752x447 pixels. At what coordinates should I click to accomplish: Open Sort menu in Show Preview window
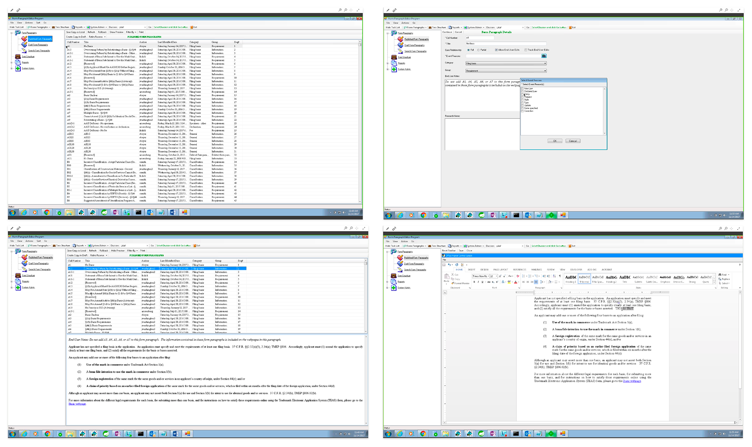(x=38, y=23)
